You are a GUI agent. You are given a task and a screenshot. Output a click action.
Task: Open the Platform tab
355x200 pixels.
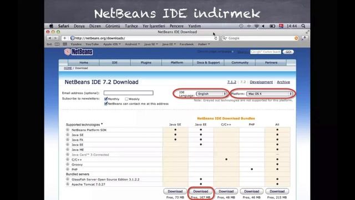click(177, 63)
